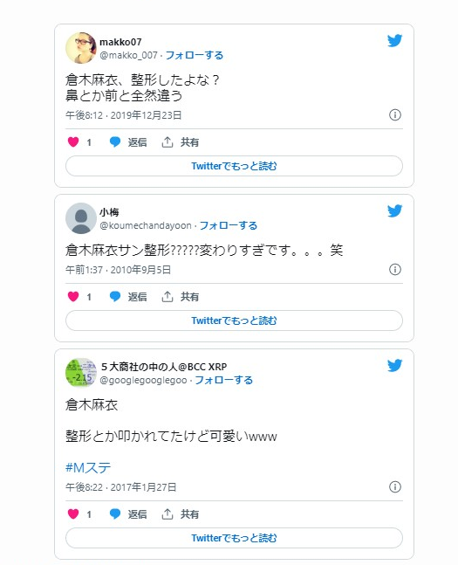The height and width of the screenshot is (565, 458).
Task: Reply to 小梅's tweet via 返信
Action: [128, 297]
